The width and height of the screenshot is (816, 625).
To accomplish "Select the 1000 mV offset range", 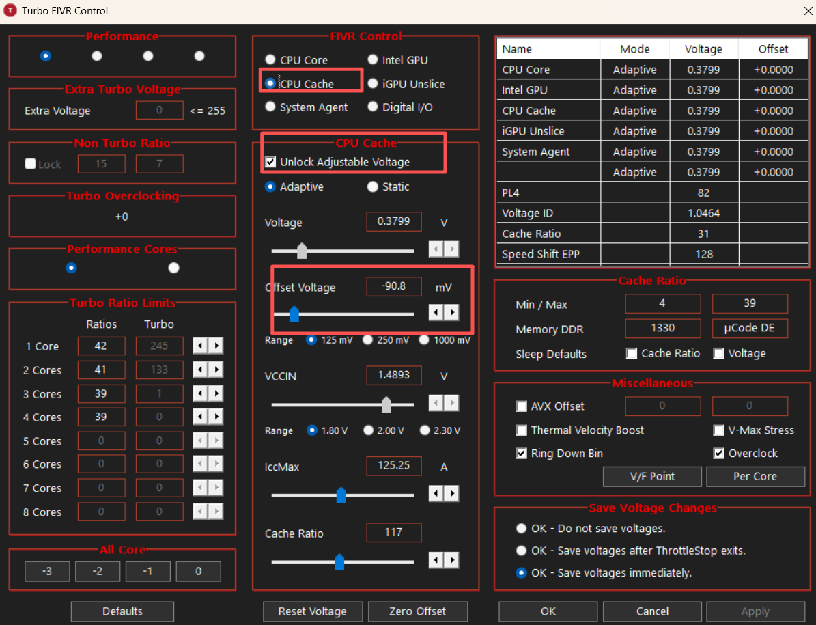I will click(424, 339).
